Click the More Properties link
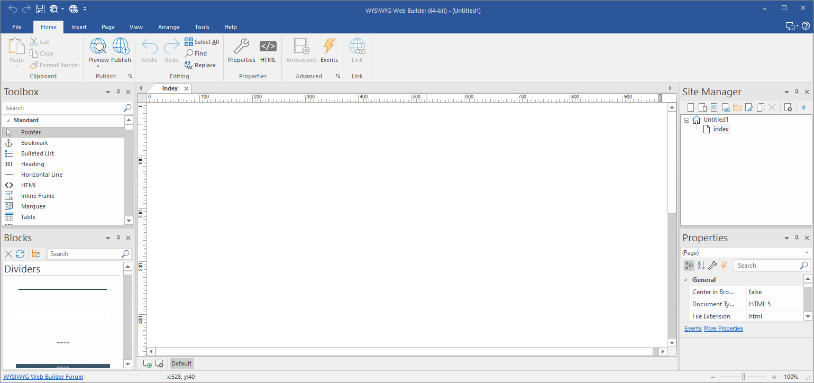Image resolution: width=814 pixels, height=383 pixels. click(724, 329)
